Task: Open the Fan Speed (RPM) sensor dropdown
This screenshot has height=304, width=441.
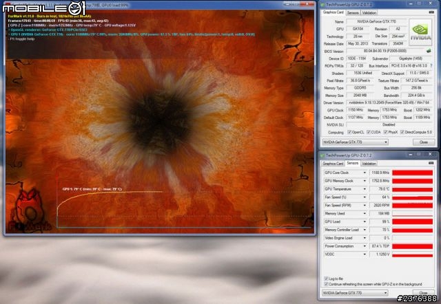Action: (365, 205)
